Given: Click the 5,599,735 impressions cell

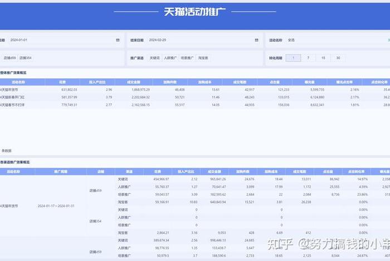Looking at the screenshot, I should coord(317,89).
